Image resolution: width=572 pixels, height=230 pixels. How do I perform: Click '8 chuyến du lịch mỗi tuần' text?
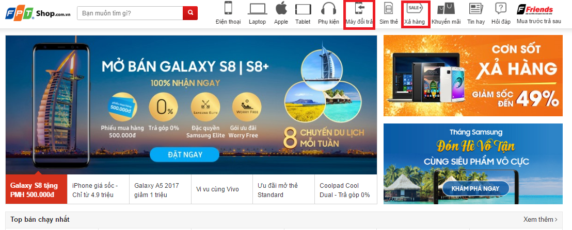click(x=324, y=138)
